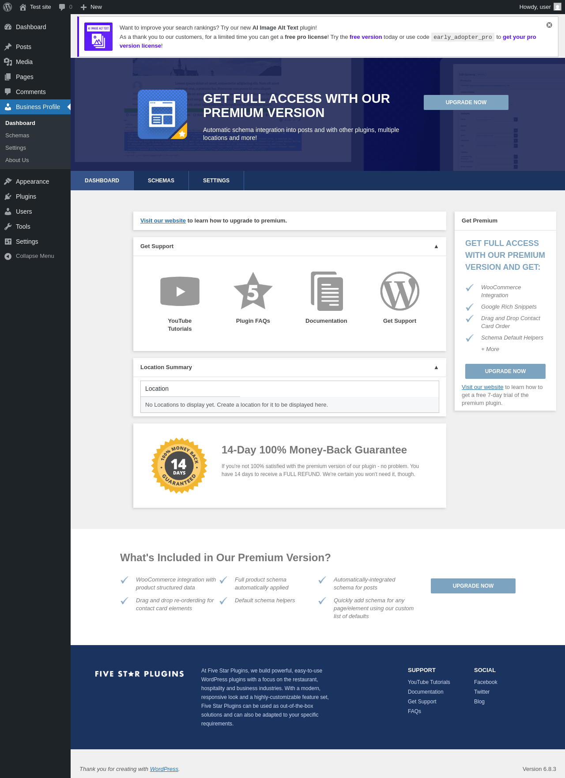Click Howdy, user account menu
This screenshot has height=778, width=565.
(540, 7)
